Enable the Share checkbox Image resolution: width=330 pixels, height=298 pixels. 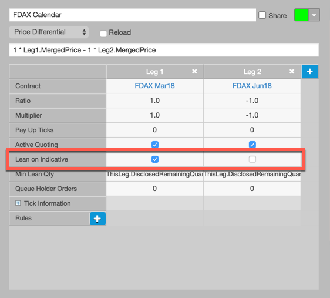pos(262,15)
